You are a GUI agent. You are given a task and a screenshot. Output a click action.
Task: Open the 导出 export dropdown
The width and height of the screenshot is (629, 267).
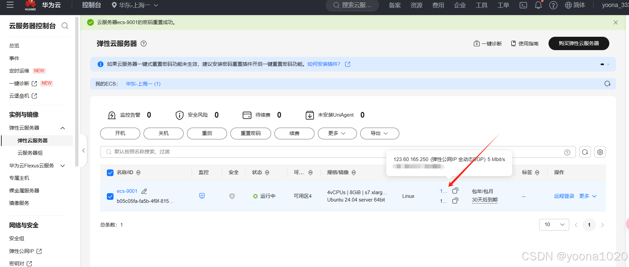[x=380, y=133]
